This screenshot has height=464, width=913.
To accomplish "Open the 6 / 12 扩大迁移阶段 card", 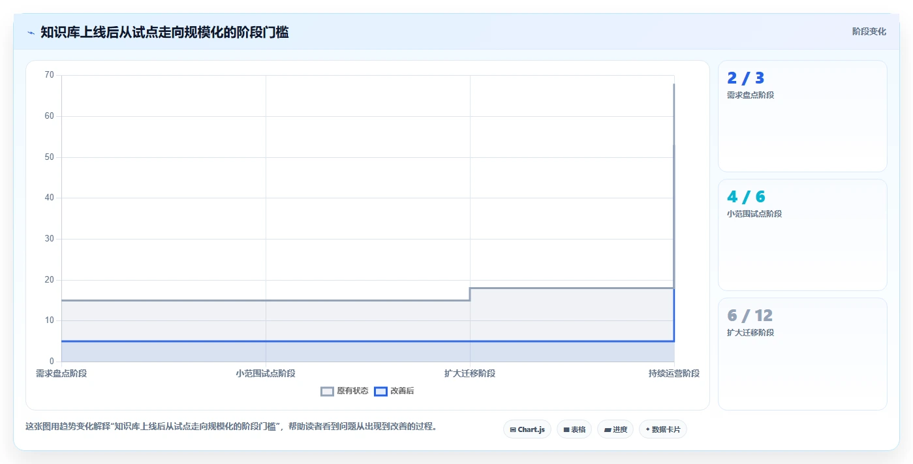I will coord(803,354).
